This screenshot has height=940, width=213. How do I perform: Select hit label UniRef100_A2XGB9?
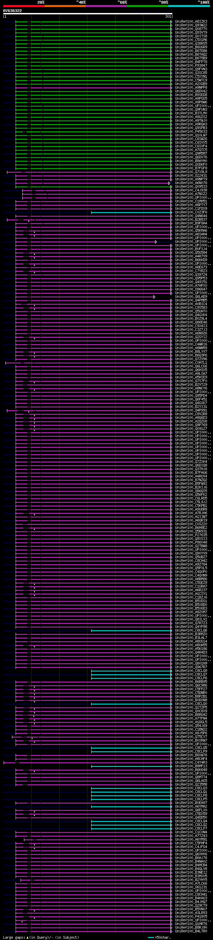(x=191, y=84)
